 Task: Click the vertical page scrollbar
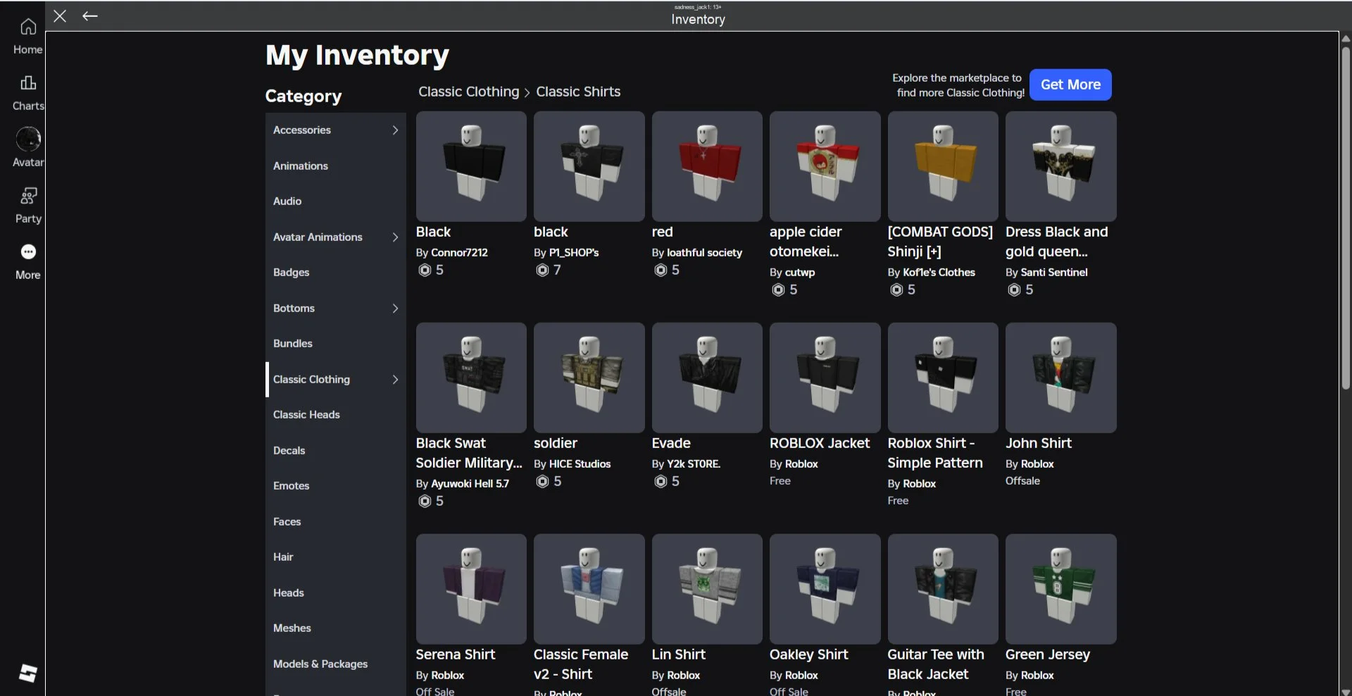pyautogui.click(x=1345, y=211)
